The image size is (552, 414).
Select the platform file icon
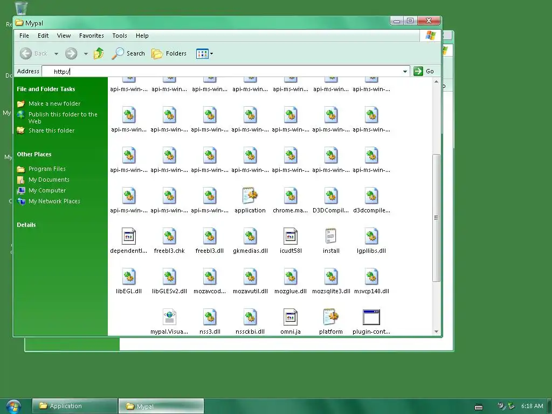point(331,317)
